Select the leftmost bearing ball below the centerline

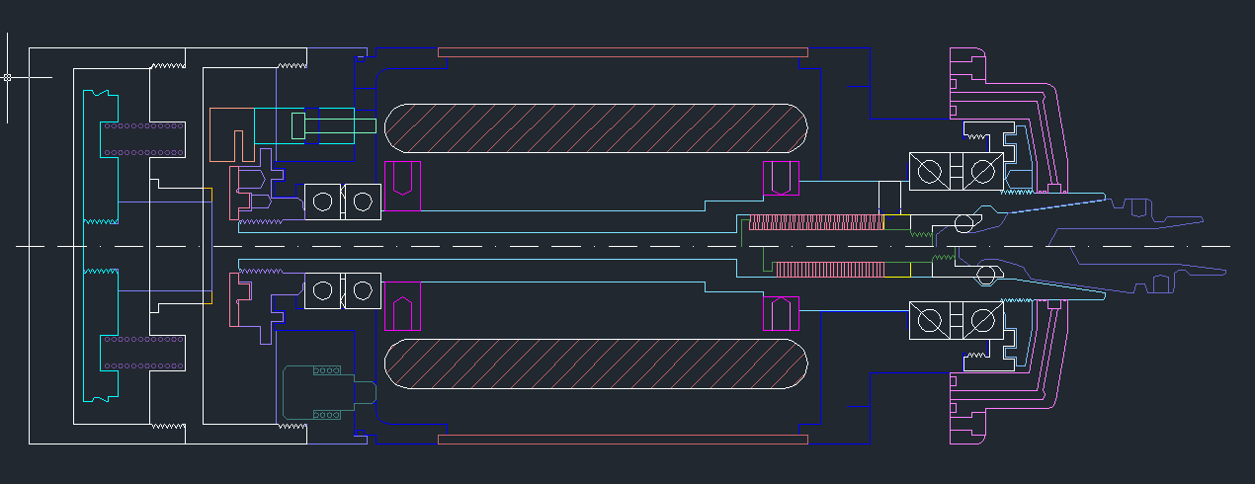point(322,290)
